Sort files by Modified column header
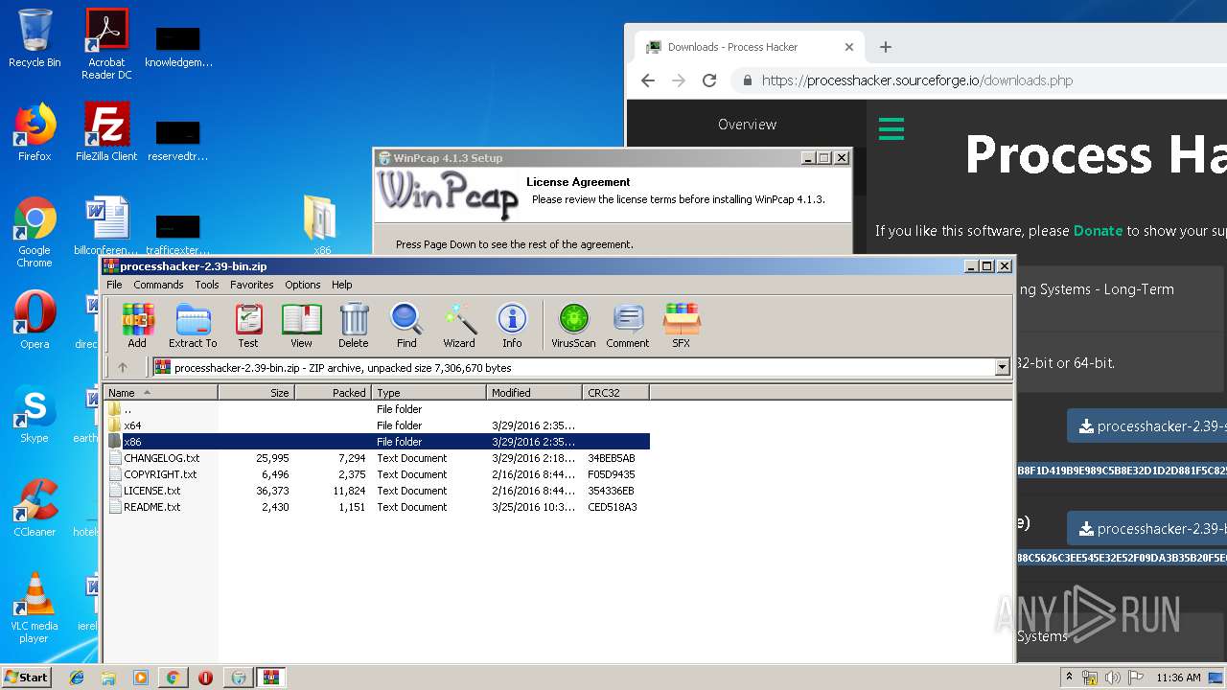The image size is (1227, 690). [x=535, y=392]
